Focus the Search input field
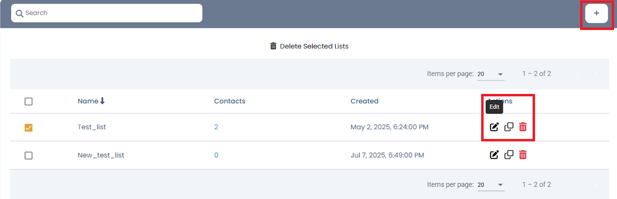The width and height of the screenshot is (617, 199). click(112, 13)
